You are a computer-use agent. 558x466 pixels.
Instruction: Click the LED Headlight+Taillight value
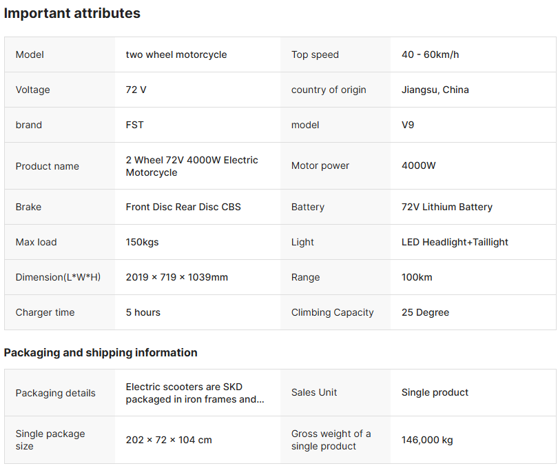click(x=455, y=242)
